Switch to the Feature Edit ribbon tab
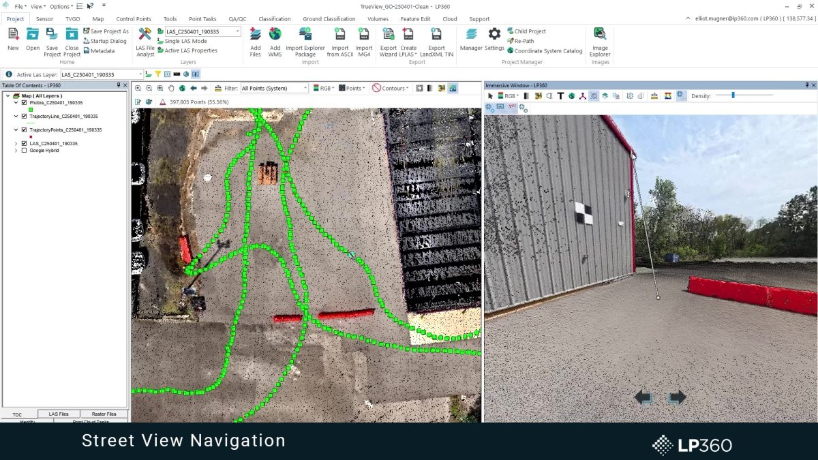 click(x=415, y=19)
